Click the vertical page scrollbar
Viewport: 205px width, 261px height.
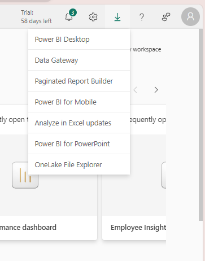[200, 124]
